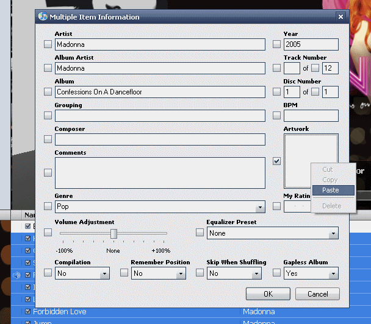Enable the Track Number checkbox
The image size is (371, 324).
(x=276, y=68)
